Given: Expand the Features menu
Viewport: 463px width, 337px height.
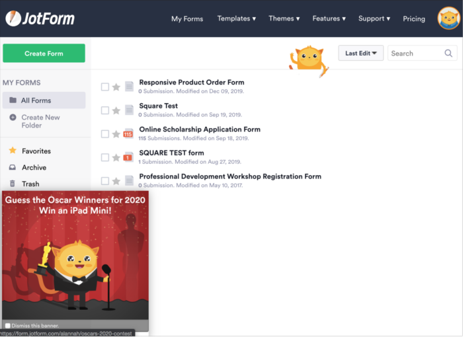Looking at the screenshot, I should (329, 19).
